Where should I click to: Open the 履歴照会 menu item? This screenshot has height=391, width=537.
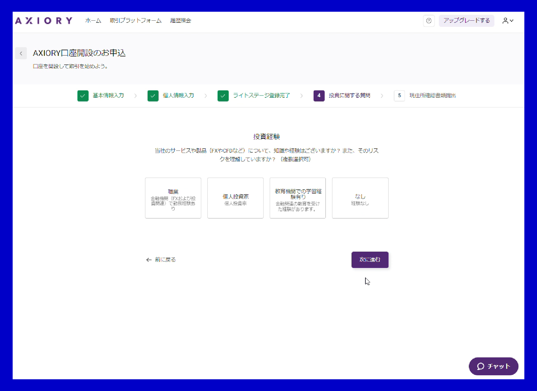pyautogui.click(x=181, y=21)
